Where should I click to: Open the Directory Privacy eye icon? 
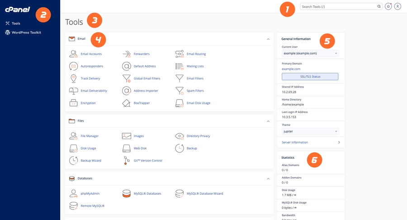point(180,136)
